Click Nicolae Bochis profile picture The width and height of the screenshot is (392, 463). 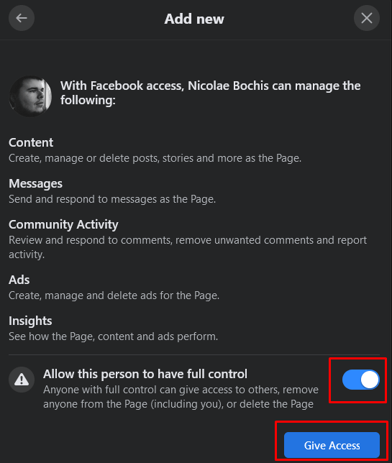[x=30, y=96]
